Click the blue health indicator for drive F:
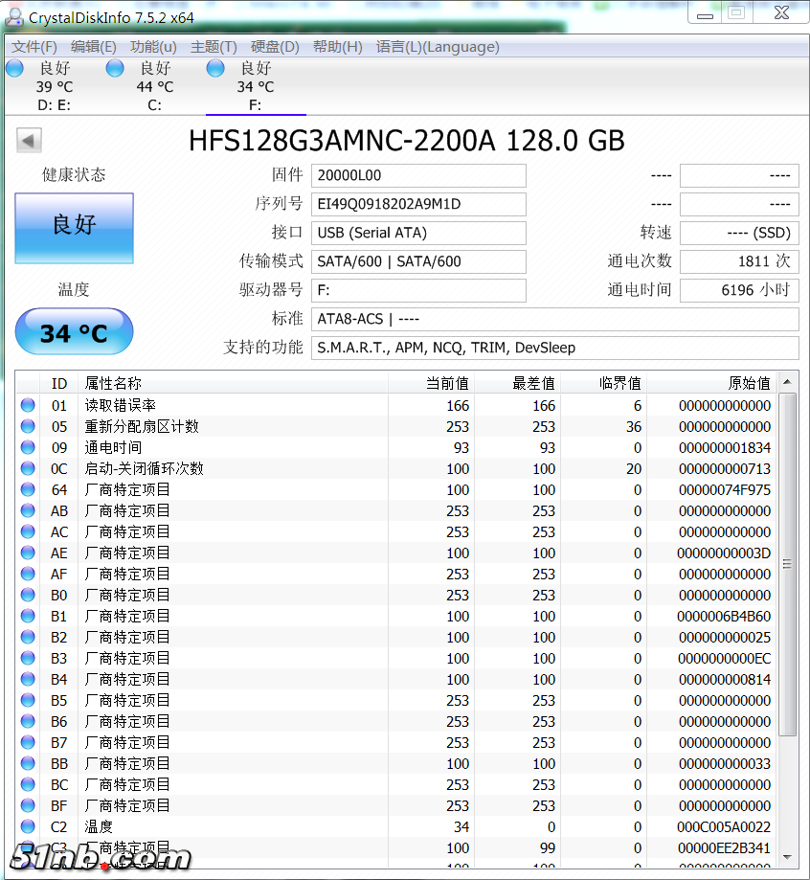The image size is (810, 880). point(214,67)
